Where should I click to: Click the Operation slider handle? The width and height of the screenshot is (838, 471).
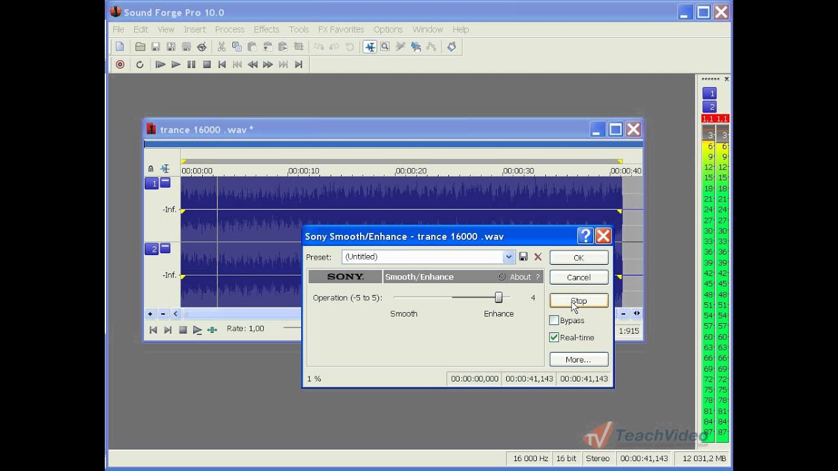(x=498, y=298)
